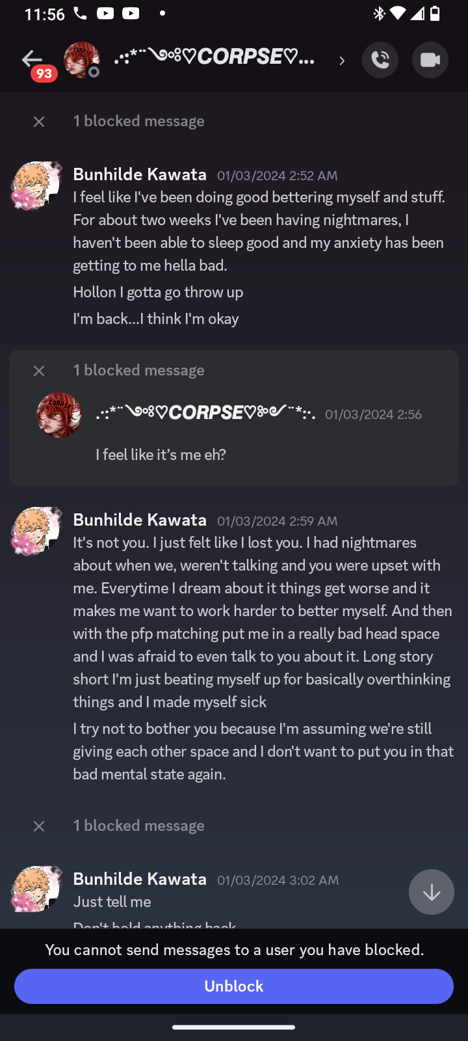Open CORPSE profile avatar in header

pyautogui.click(x=81, y=60)
